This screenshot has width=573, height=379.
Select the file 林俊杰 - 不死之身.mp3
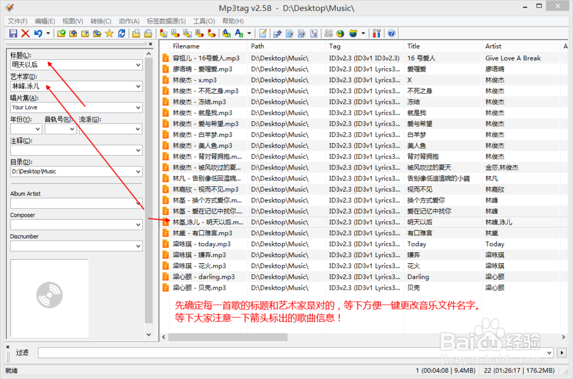pyautogui.click(x=205, y=91)
